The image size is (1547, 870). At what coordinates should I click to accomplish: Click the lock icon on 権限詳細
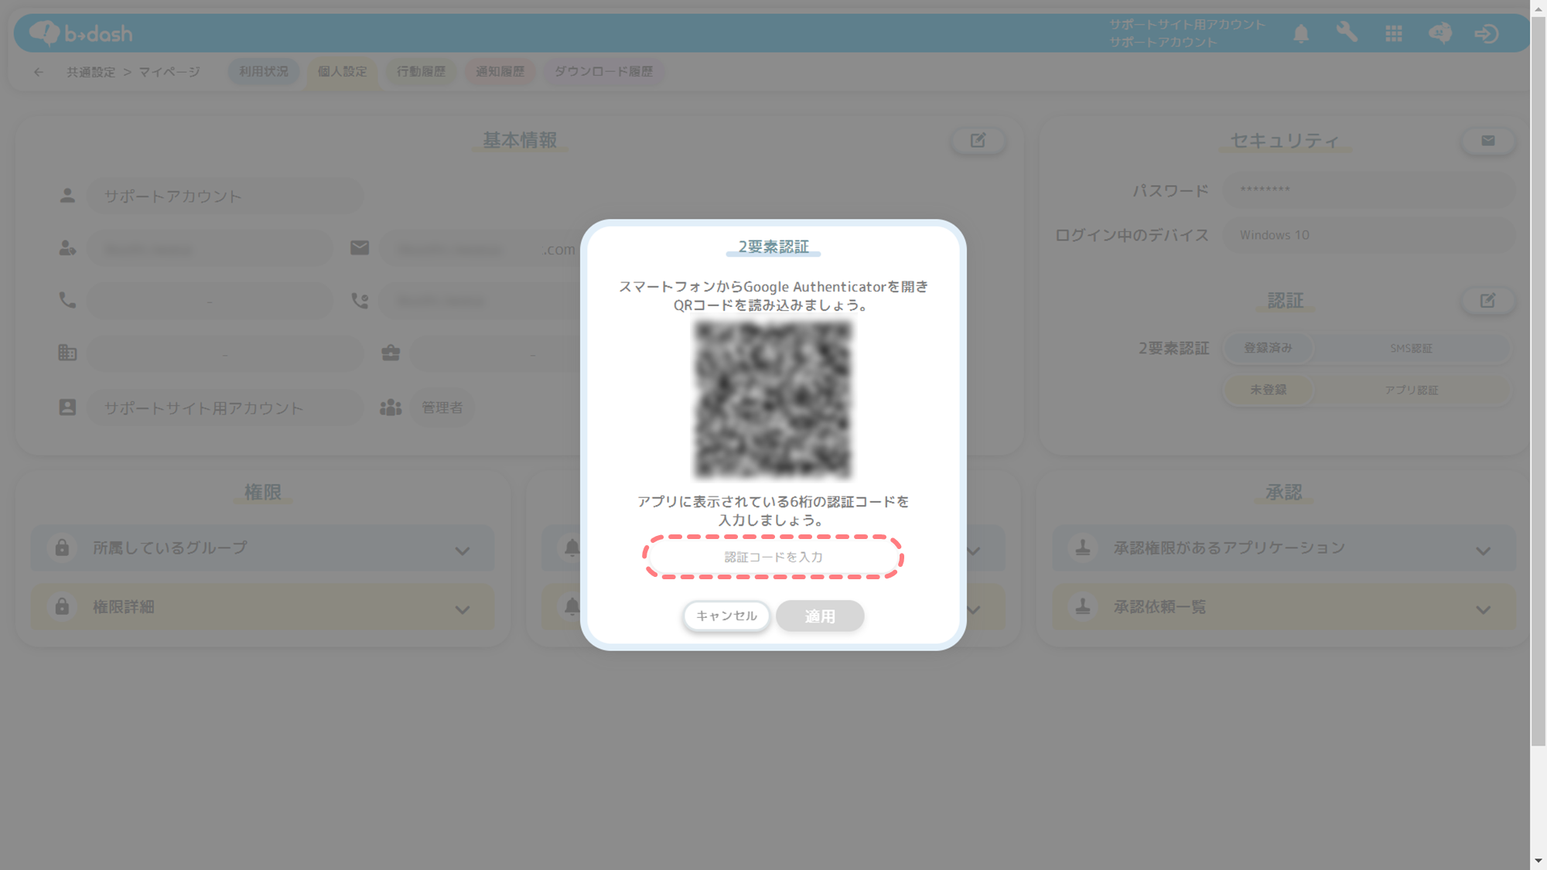[62, 606]
